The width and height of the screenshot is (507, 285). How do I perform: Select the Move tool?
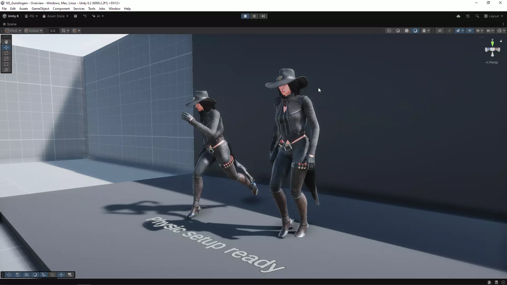pyautogui.click(x=6, y=47)
